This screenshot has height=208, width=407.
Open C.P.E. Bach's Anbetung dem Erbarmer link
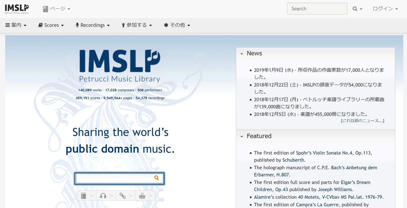(x=315, y=171)
